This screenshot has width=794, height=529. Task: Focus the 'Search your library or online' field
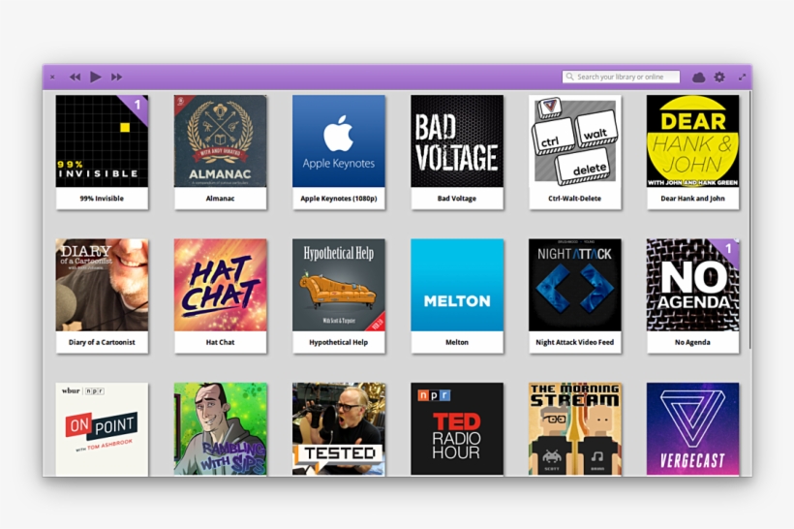(x=621, y=77)
